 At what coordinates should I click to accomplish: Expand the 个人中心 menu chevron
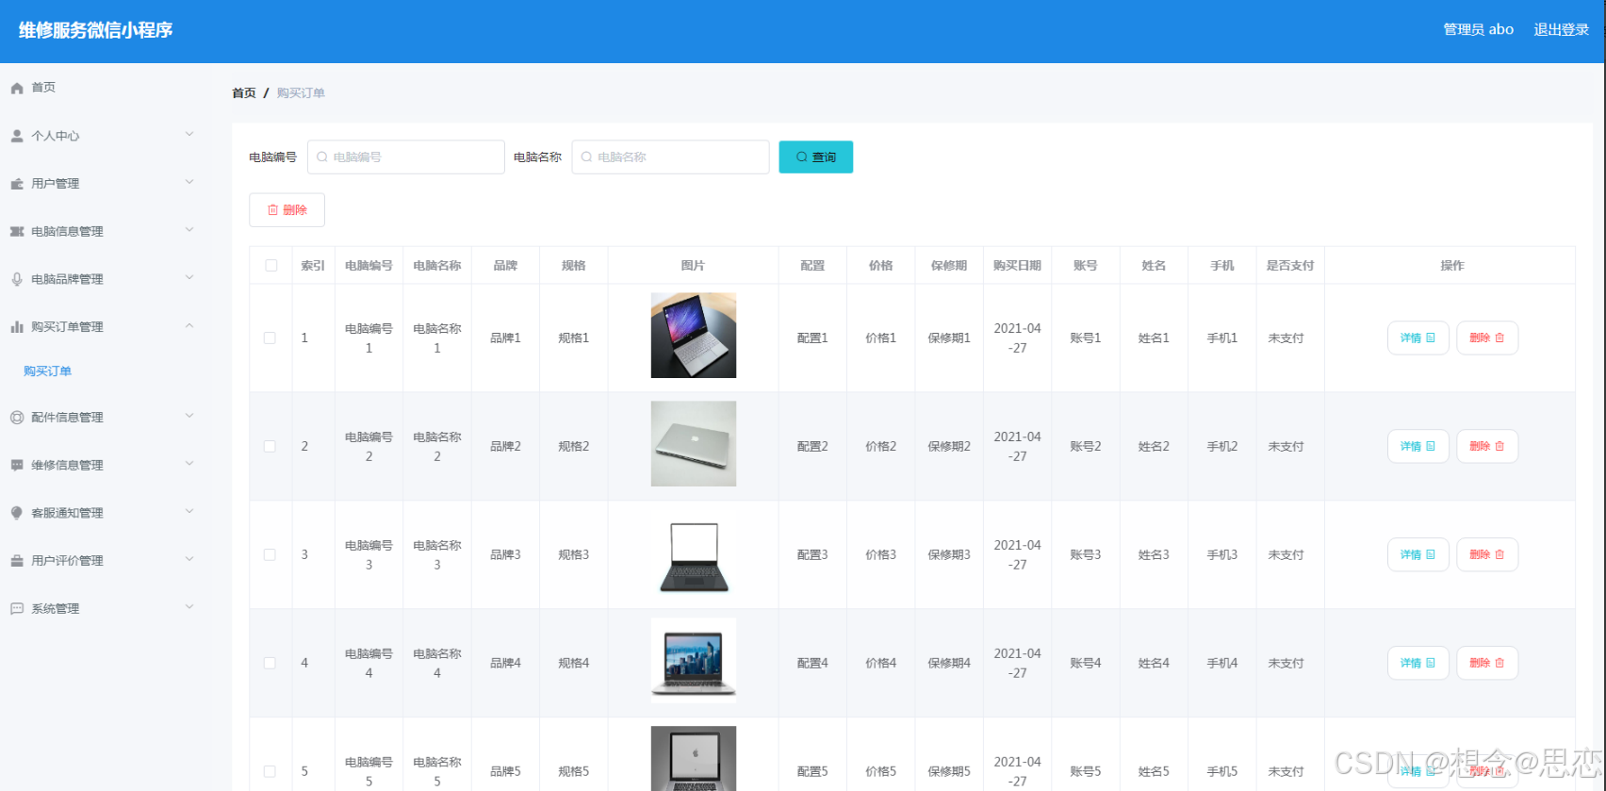[189, 134]
